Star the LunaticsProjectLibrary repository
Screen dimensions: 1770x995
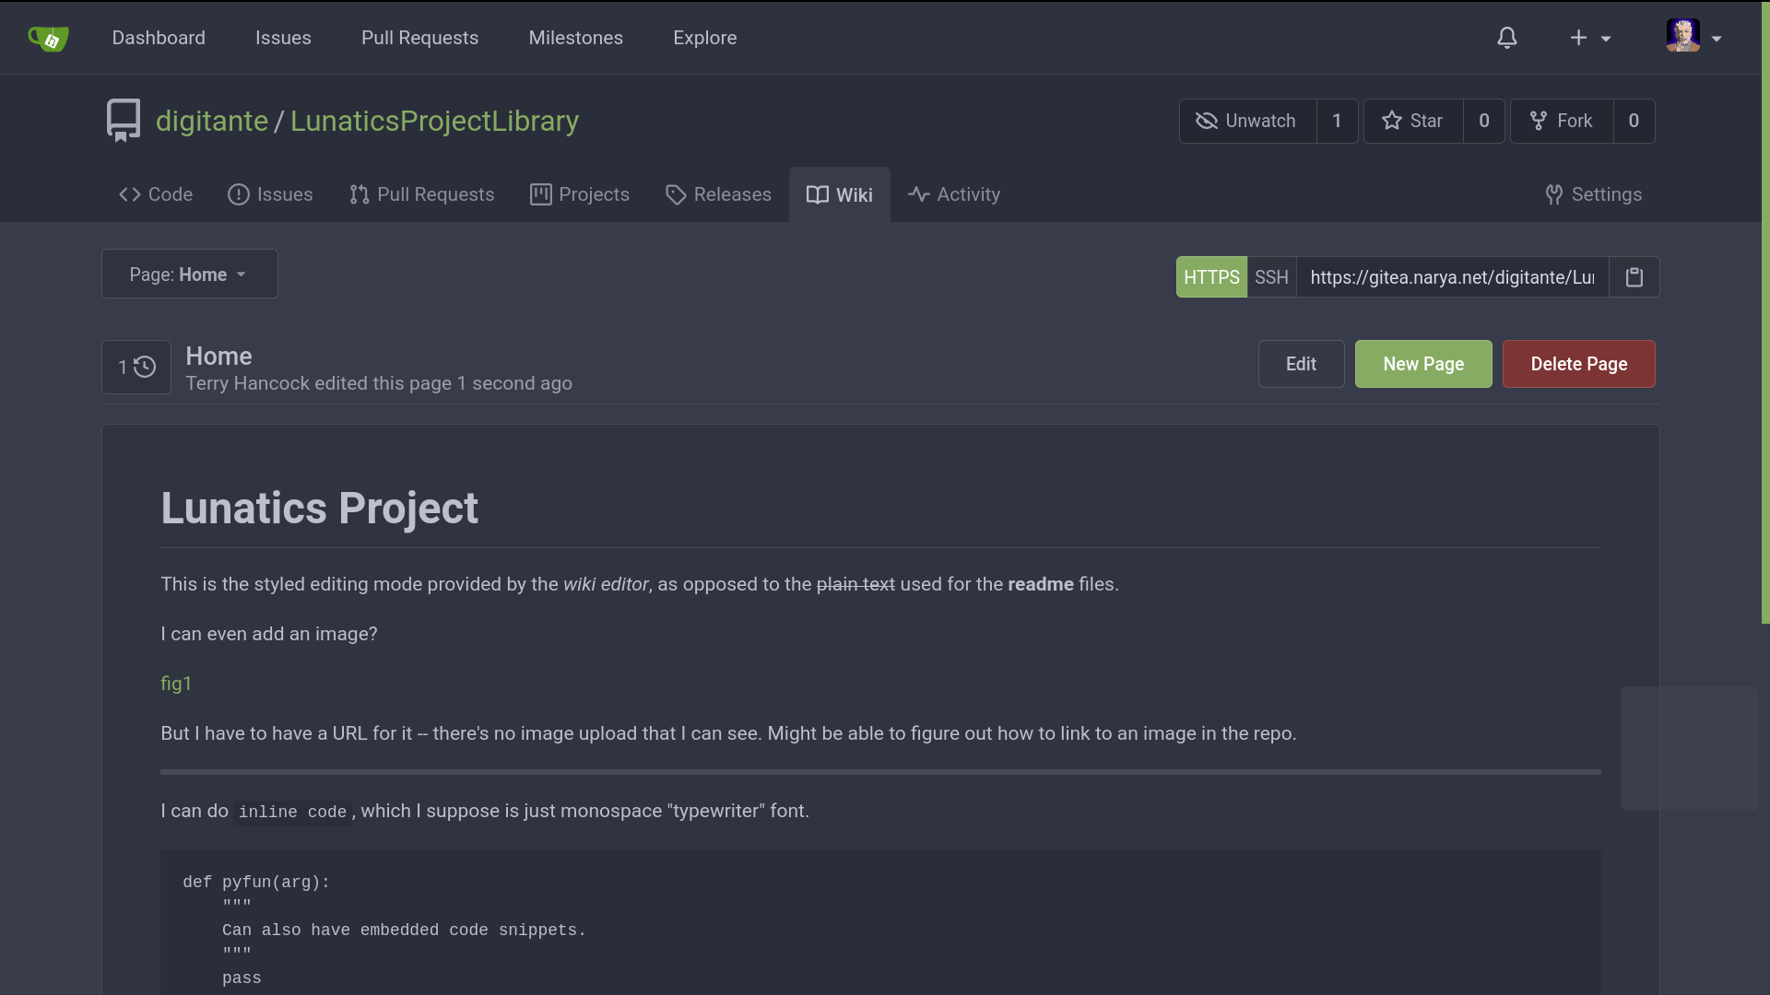click(x=1413, y=121)
